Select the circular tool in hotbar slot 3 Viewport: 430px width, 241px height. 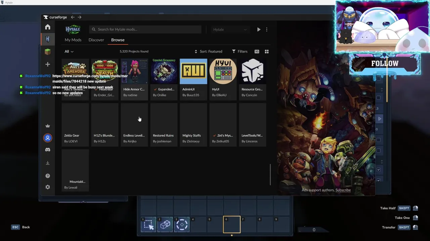click(x=182, y=224)
